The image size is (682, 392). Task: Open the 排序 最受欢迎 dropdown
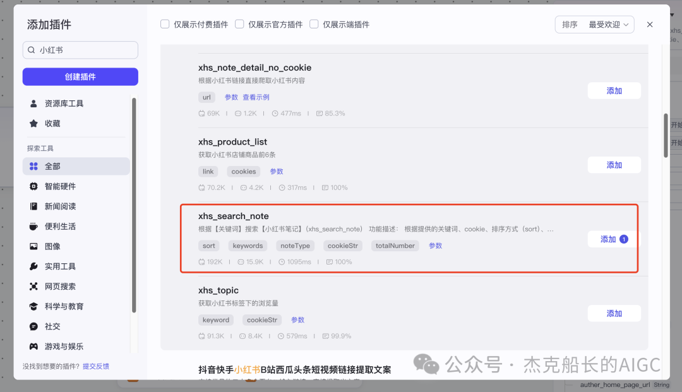pos(594,25)
